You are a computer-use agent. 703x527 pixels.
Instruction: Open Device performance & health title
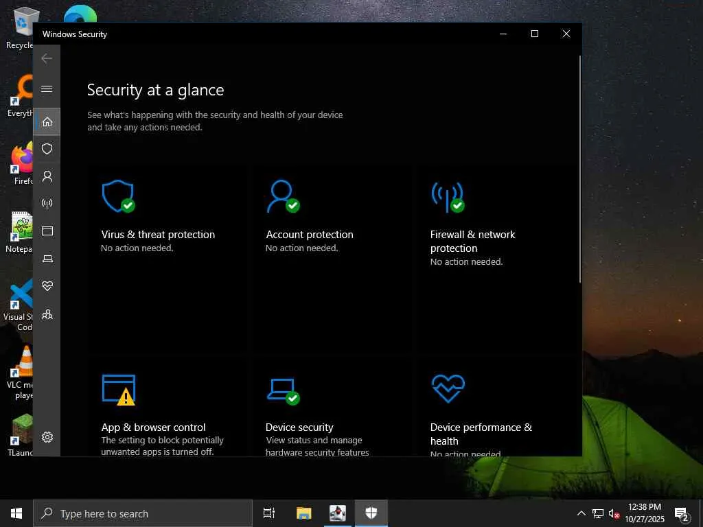pos(481,434)
